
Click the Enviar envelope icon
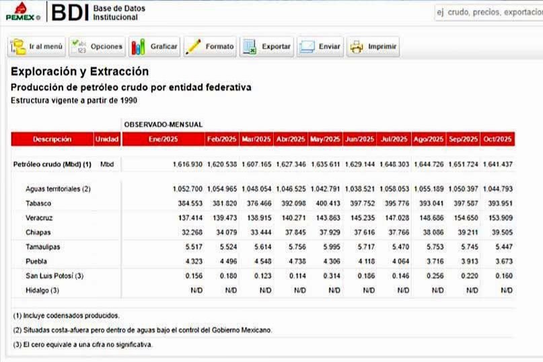[307, 47]
